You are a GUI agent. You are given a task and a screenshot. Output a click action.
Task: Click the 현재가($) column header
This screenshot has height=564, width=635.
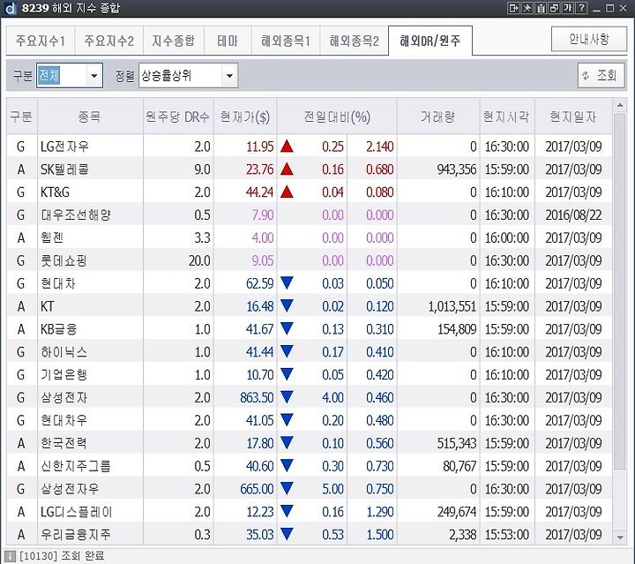pyautogui.click(x=245, y=117)
